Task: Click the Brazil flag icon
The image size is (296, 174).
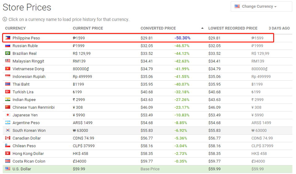Action: tap(8, 53)
